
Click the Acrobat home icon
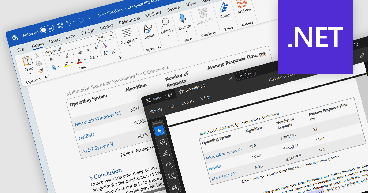point(170,95)
